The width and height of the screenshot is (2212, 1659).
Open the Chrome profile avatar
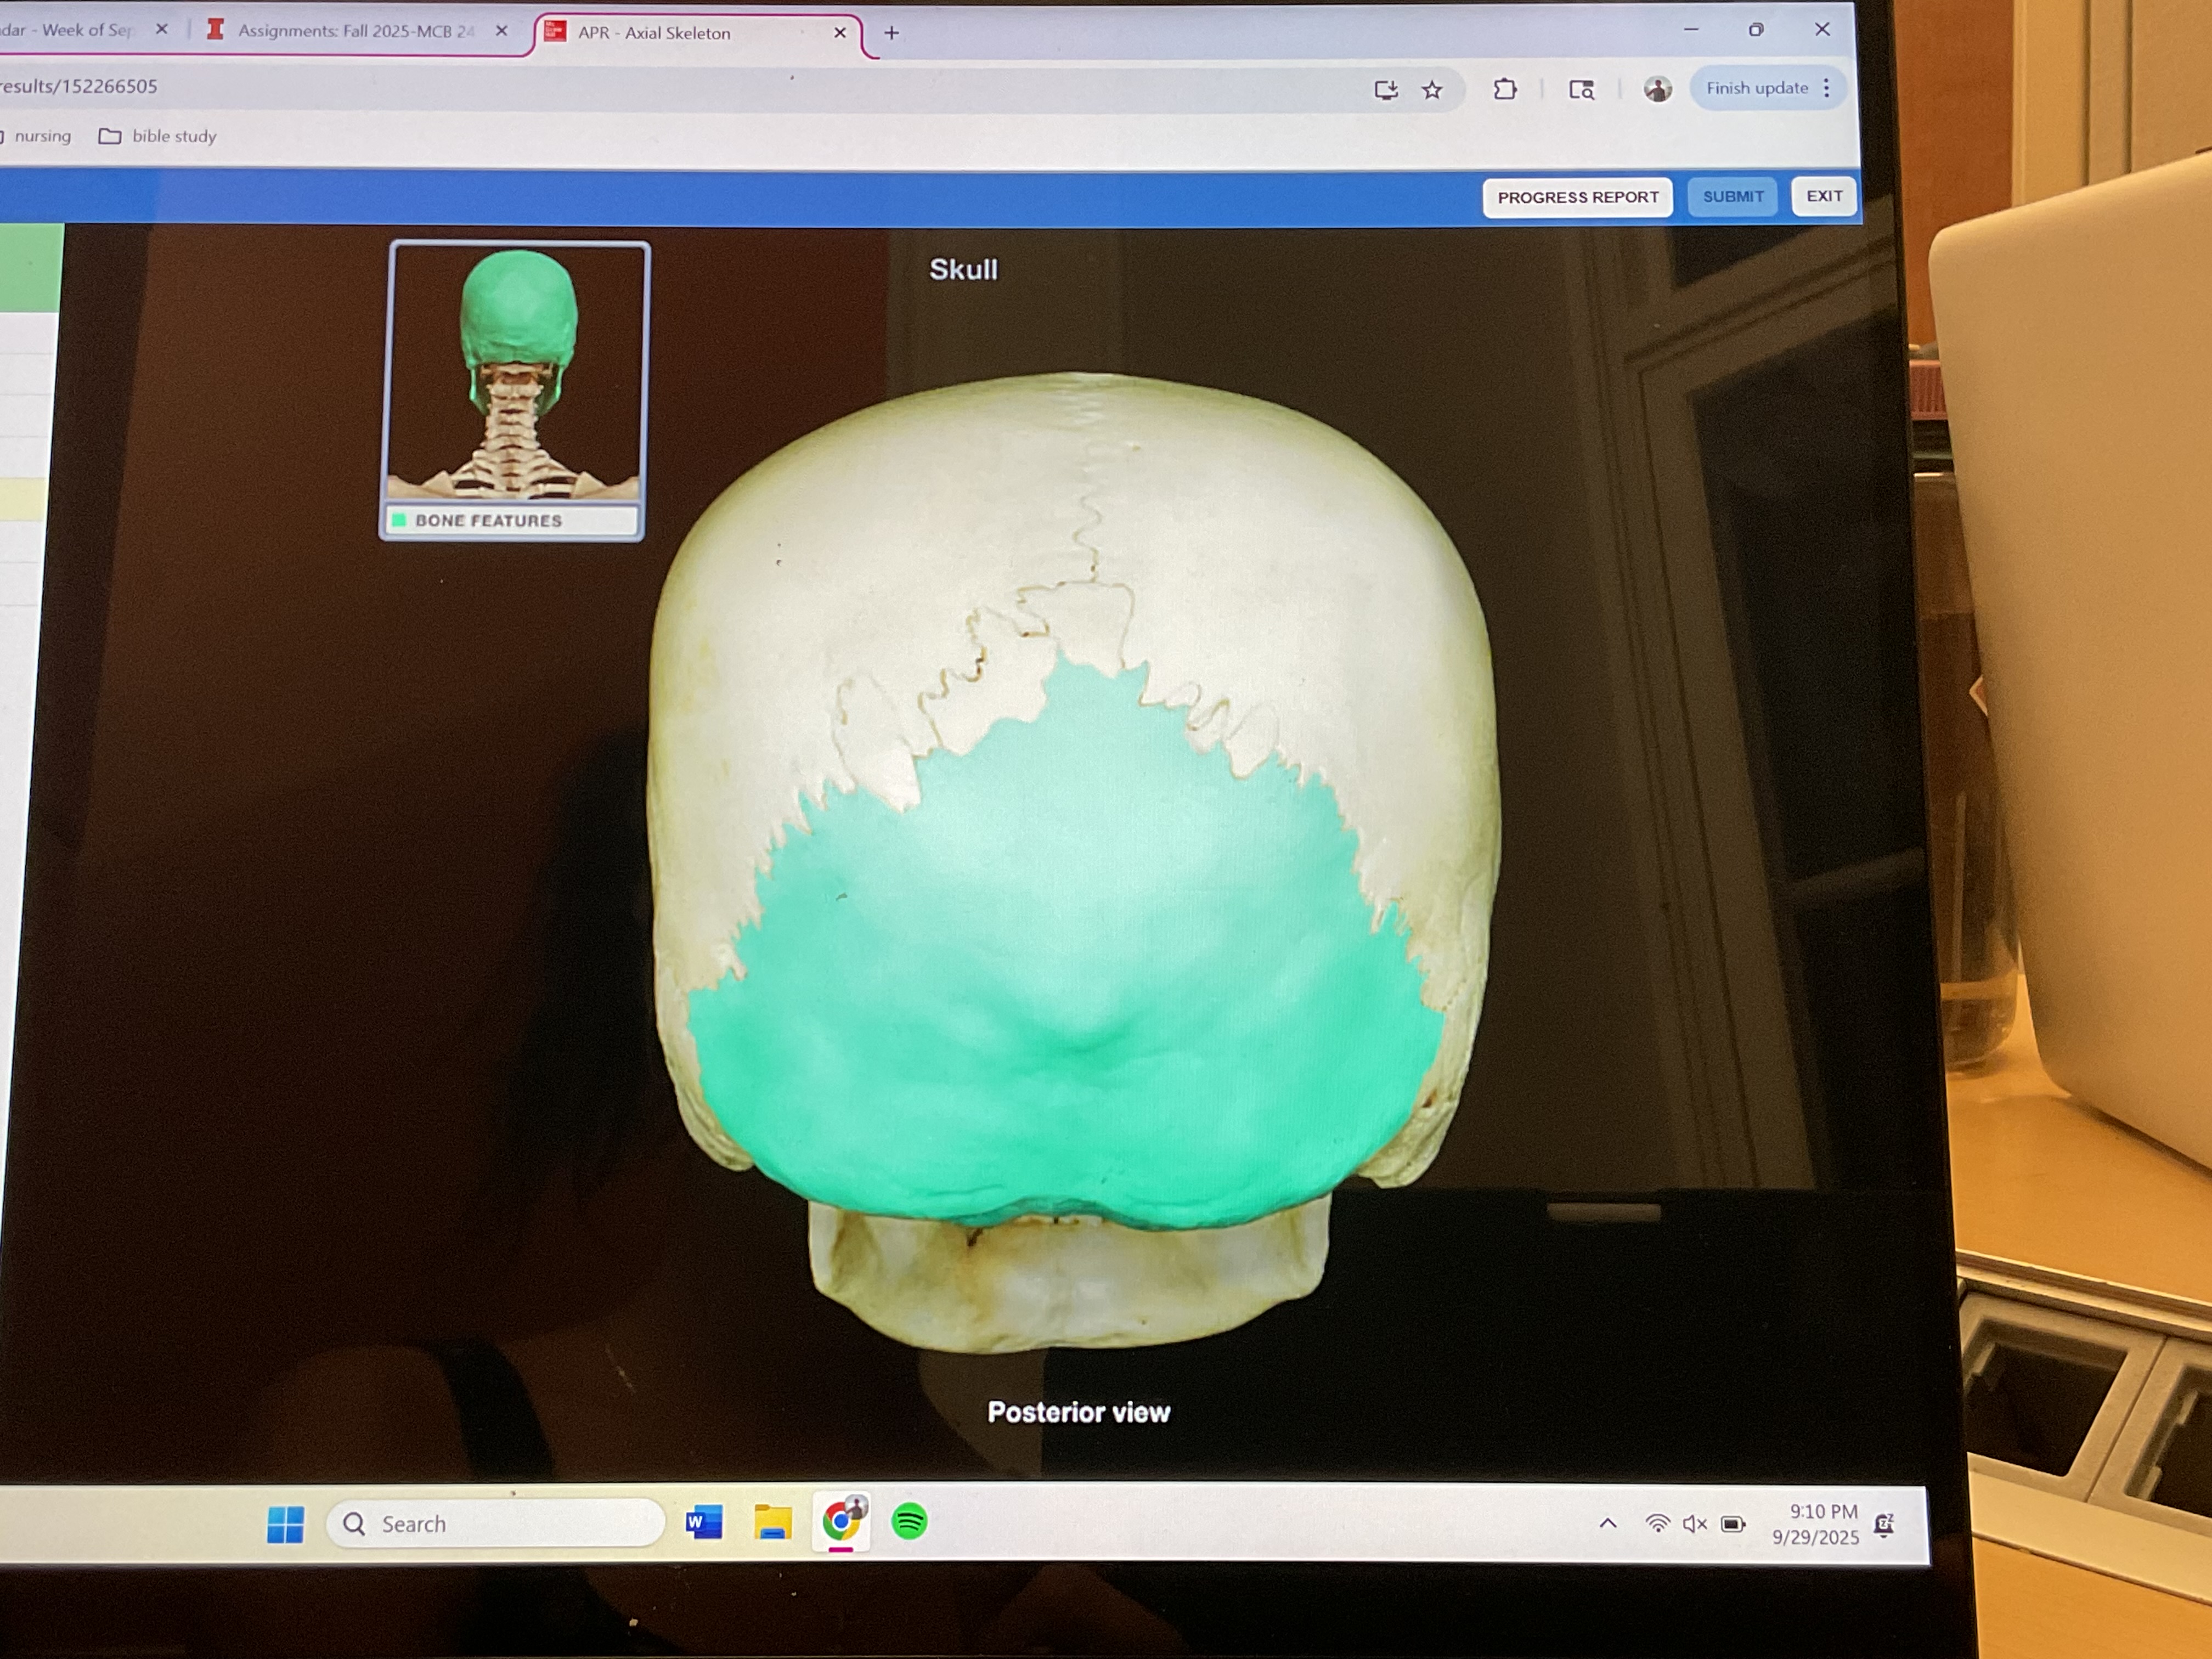coord(1657,90)
